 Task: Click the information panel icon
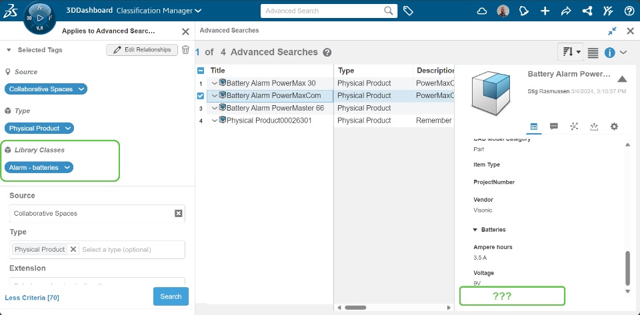point(609,52)
